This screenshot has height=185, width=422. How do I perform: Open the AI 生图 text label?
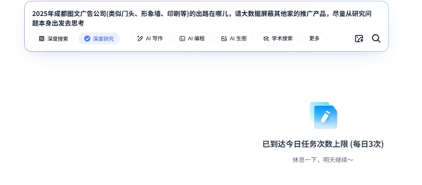[x=238, y=39]
